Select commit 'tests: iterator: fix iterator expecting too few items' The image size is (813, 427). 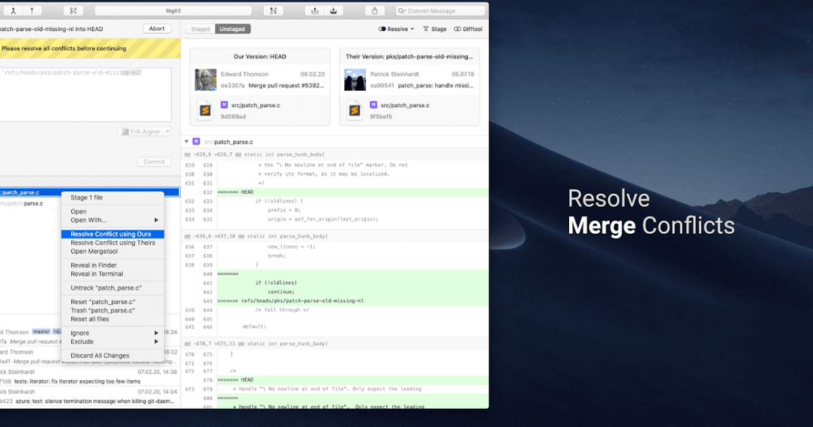89,376
